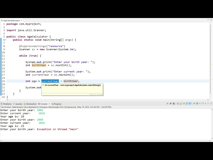The image size is (213, 160).
Task: Open Display Selected Console dropdown arrow
Action: coord(200,103)
